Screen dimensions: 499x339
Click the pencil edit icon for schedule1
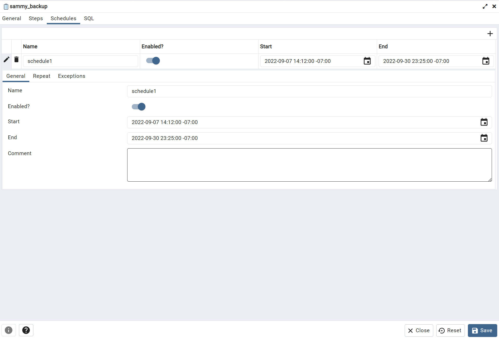[7, 60]
